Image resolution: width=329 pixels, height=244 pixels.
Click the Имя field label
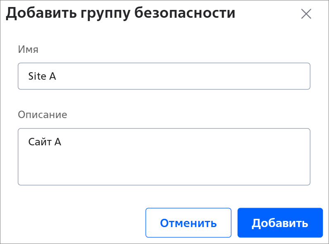(x=28, y=50)
